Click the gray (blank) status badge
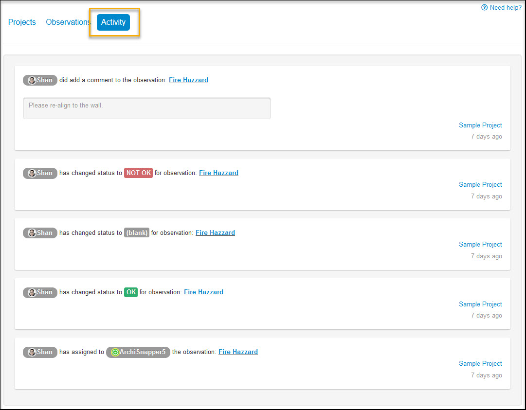 [x=136, y=233]
